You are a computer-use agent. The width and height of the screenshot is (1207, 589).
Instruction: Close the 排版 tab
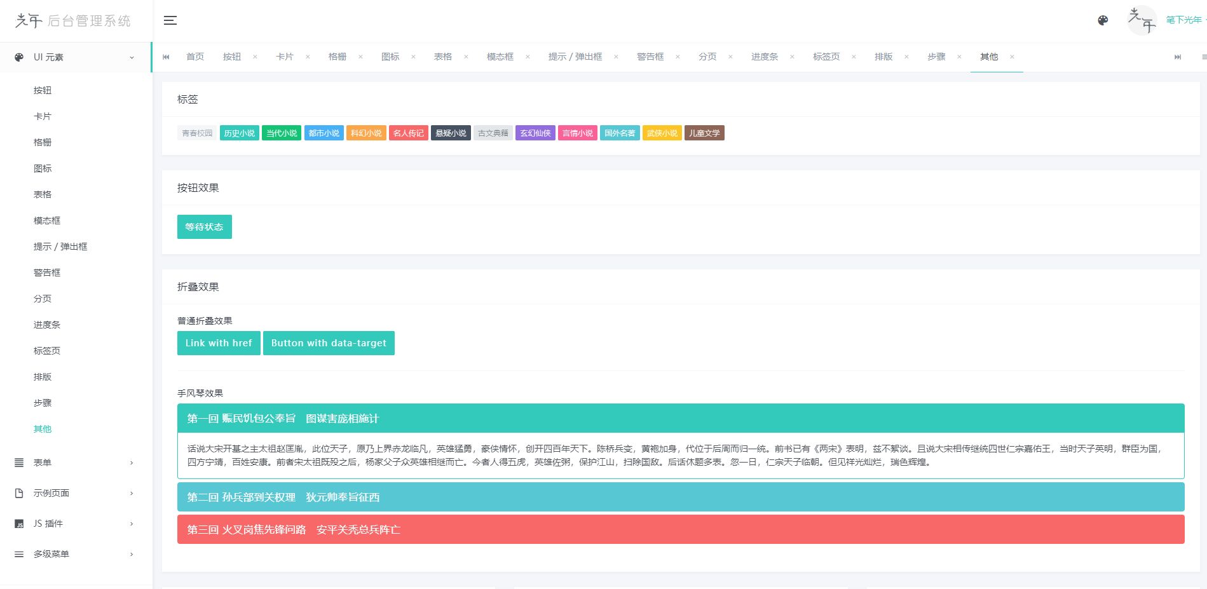(906, 57)
